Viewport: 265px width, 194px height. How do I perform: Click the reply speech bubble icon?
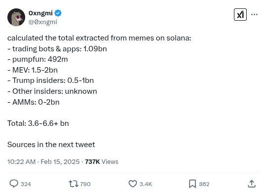[14, 184]
